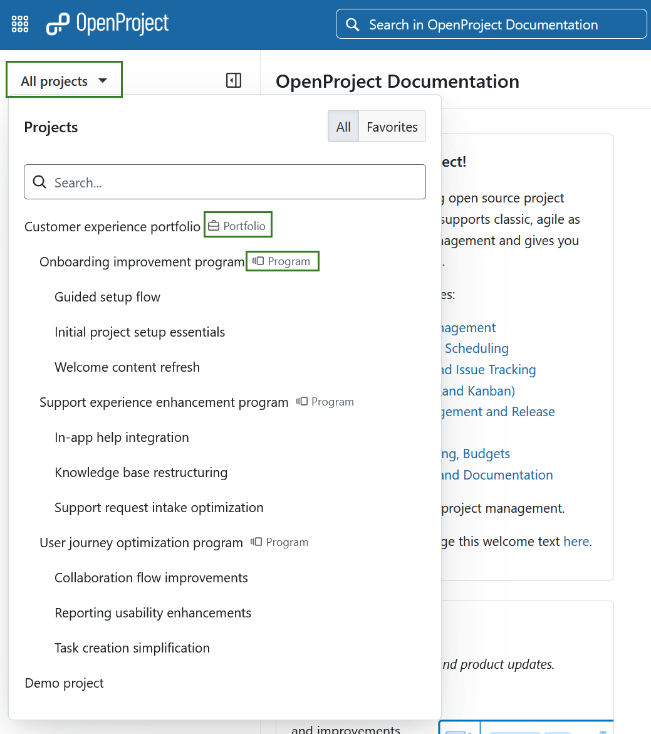This screenshot has width=651, height=734.
Task: Select the All projects filter tab
Action: tap(343, 126)
